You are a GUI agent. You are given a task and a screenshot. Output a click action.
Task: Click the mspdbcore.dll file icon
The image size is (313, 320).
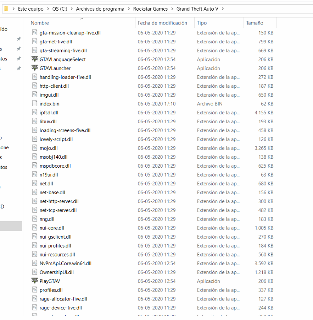click(35, 166)
